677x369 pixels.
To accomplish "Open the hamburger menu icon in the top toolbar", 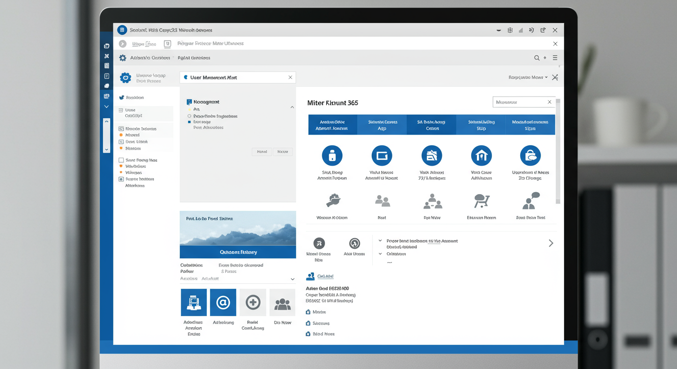I will click(555, 58).
